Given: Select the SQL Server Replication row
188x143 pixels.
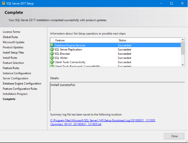Looking at the screenshot, I should pos(115,49).
